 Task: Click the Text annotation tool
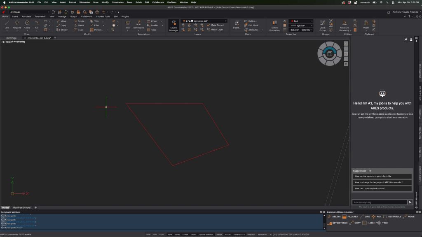click(128, 25)
